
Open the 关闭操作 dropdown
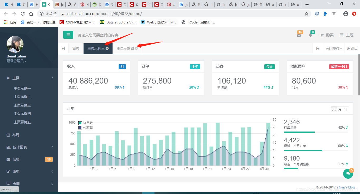334,48
